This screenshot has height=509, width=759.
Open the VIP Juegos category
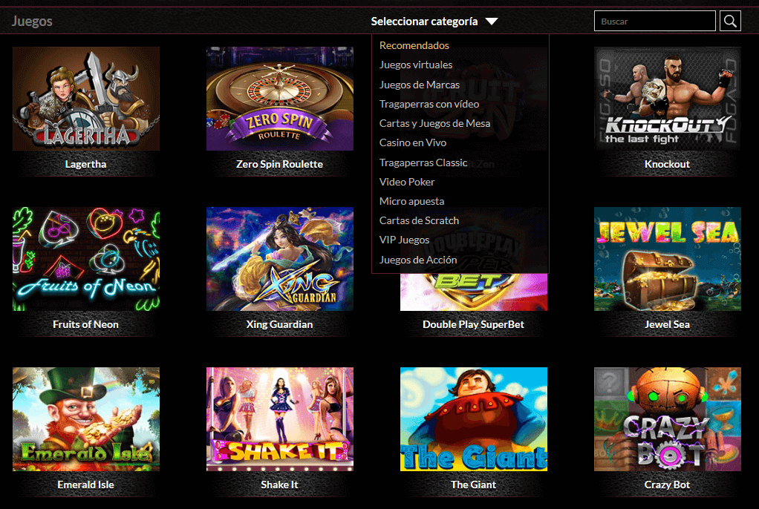pyautogui.click(x=405, y=240)
